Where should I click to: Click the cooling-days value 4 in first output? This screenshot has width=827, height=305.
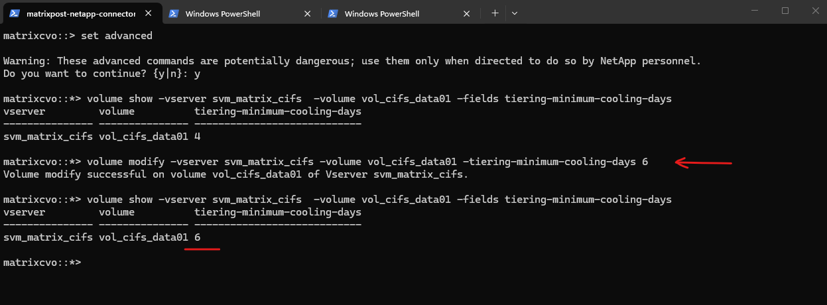coord(198,137)
